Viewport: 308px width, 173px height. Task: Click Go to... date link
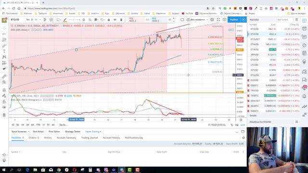click(64, 125)
